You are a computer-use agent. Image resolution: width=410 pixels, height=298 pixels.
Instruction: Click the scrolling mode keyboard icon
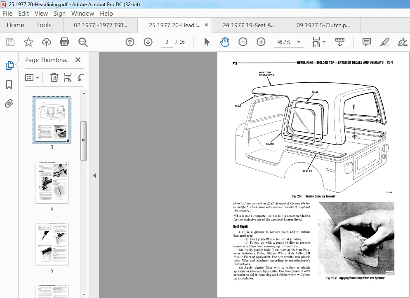(339, 42)
